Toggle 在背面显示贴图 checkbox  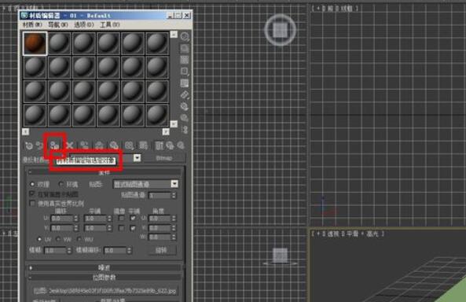(x=32, y=194)
